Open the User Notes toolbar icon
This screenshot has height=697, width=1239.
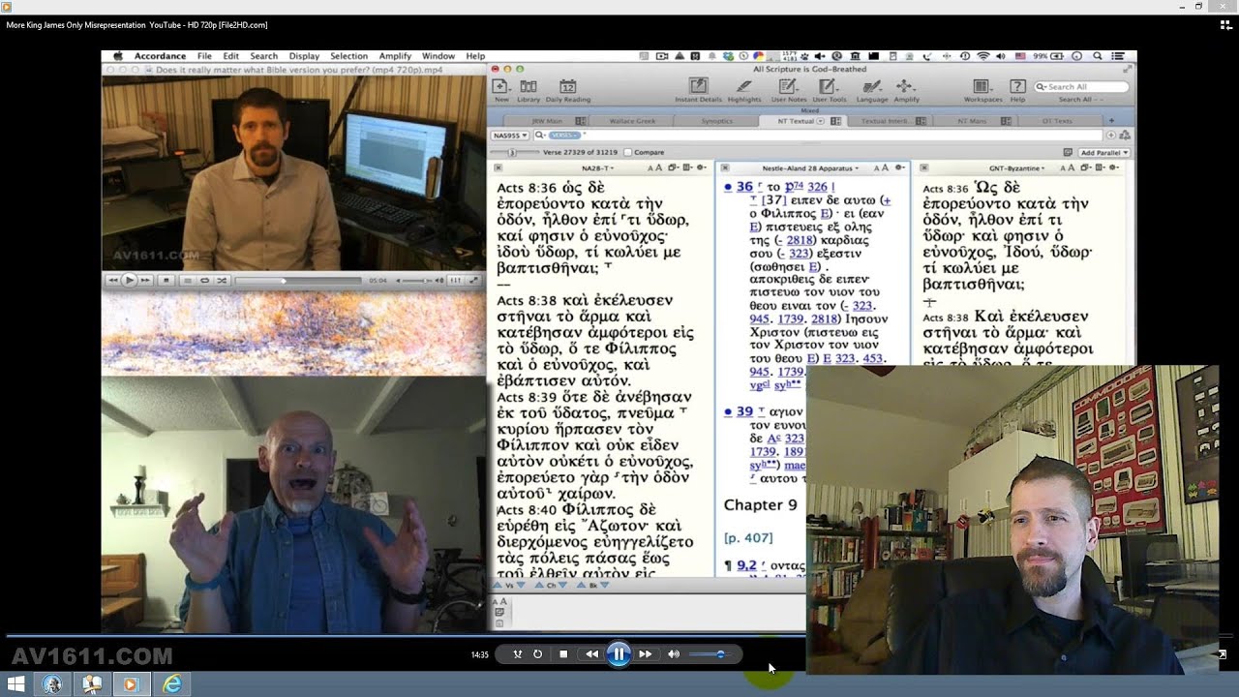click(789, 86)
